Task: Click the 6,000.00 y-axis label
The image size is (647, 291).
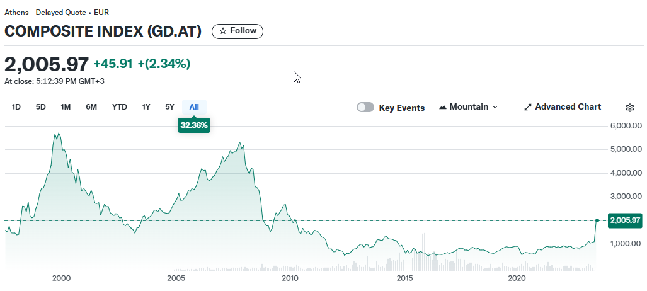Action: pyautogui.click(x=626, y=126)
